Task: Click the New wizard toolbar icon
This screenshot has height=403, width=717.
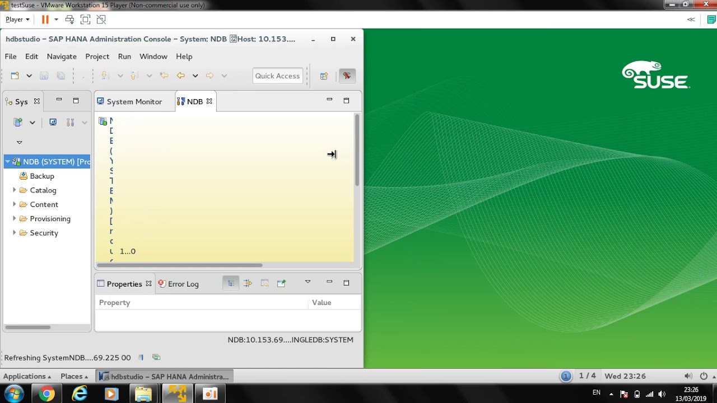Action: (x=15, y=76)
